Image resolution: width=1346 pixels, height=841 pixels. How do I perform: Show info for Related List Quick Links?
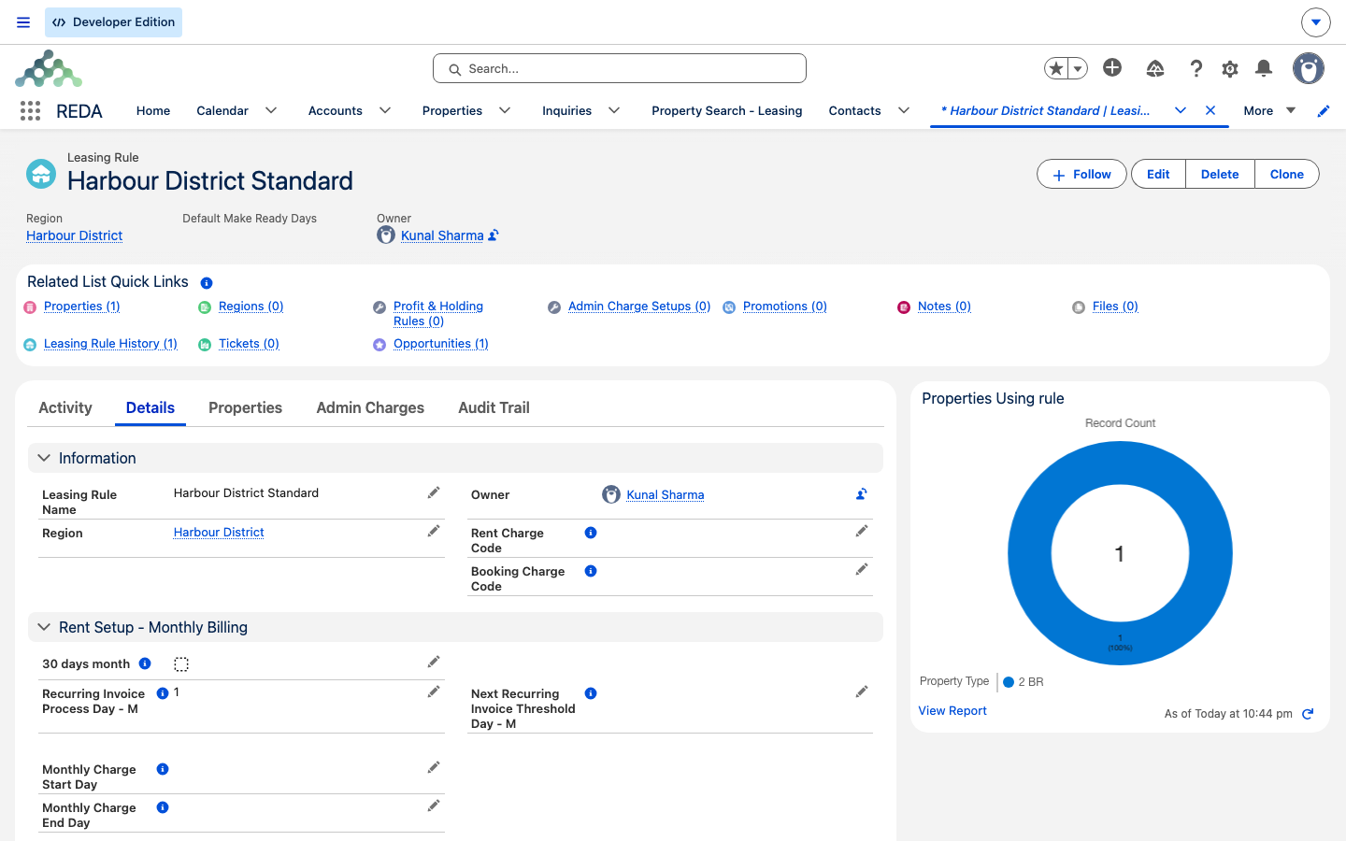207,283
